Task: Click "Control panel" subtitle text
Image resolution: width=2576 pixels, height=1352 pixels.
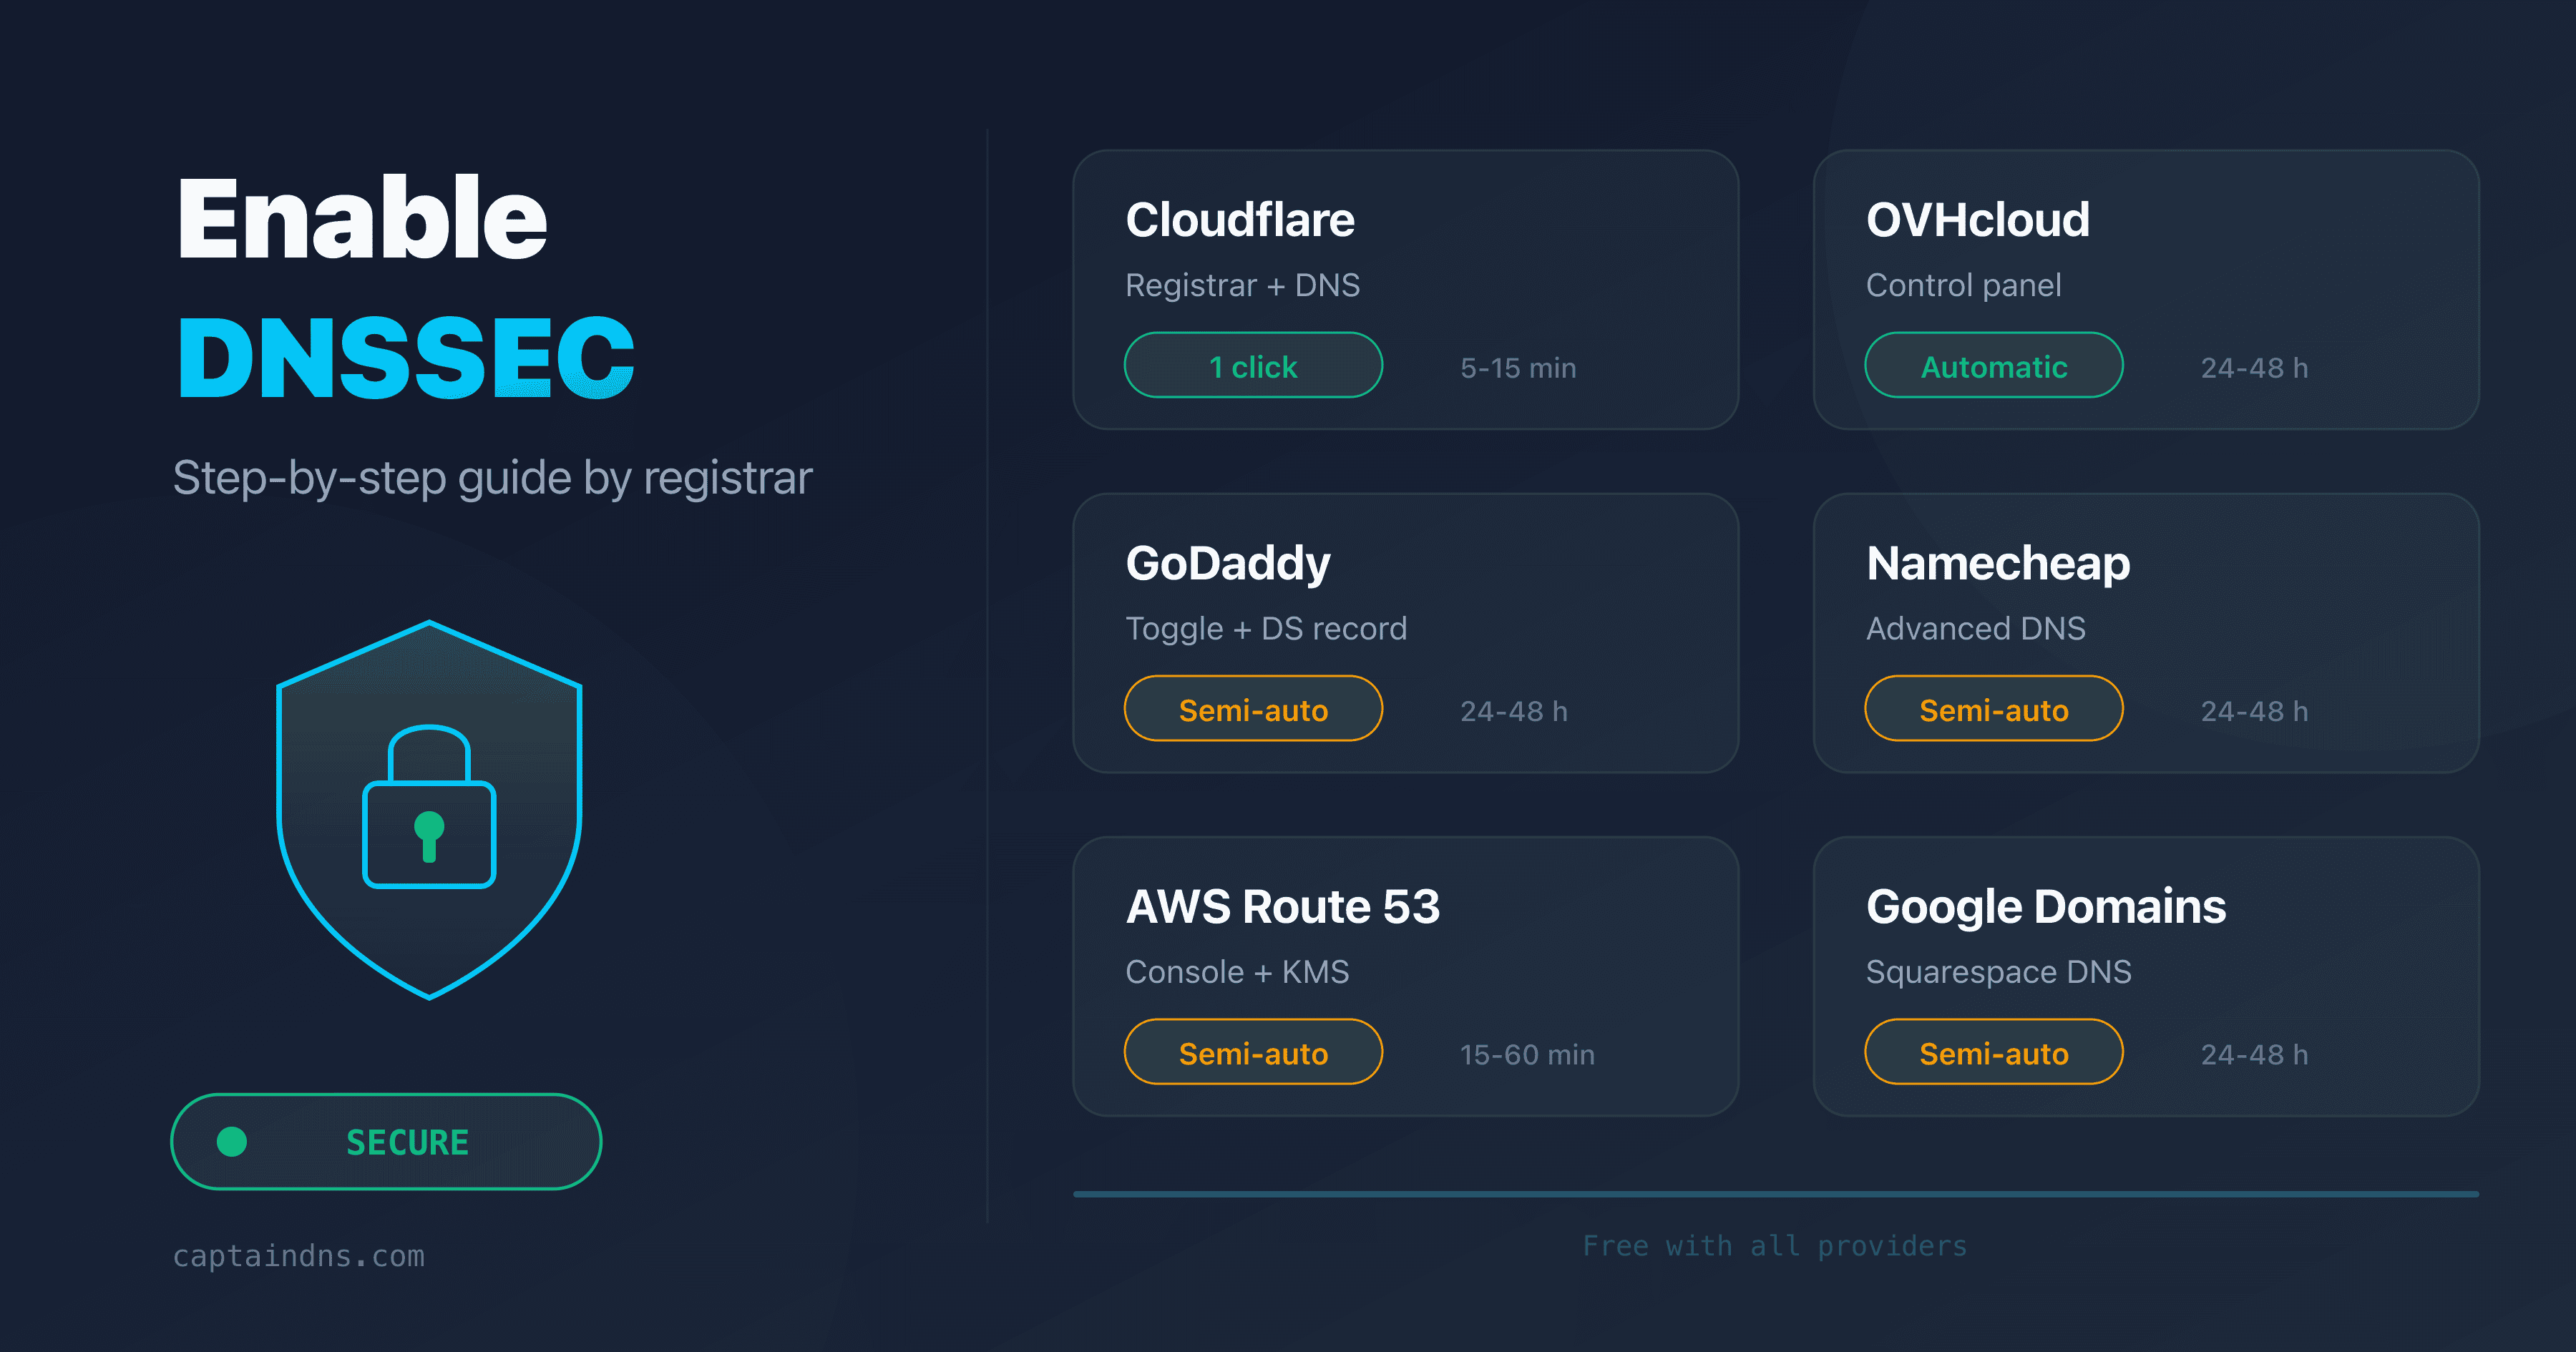Action: pos(1963,286)
